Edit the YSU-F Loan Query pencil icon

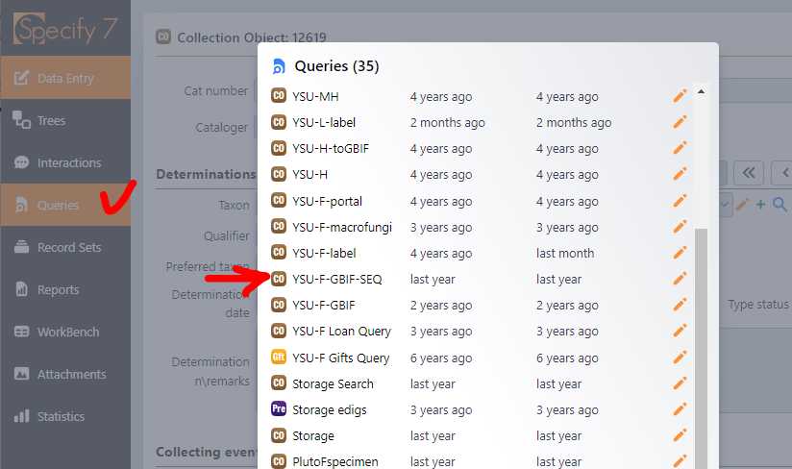pyautogui.click(x=680, y=331)
